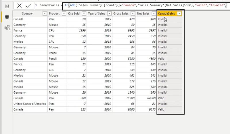Screen dimensions: 230x134
Task: Select the Year of Sales header
Action: (96, 13)
